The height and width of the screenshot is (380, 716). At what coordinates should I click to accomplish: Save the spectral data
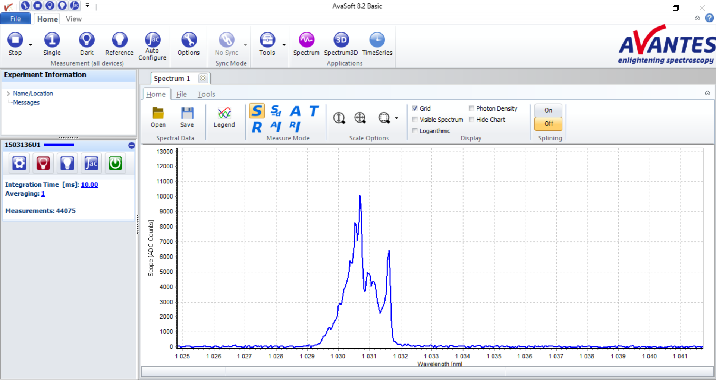coord(187,113)
